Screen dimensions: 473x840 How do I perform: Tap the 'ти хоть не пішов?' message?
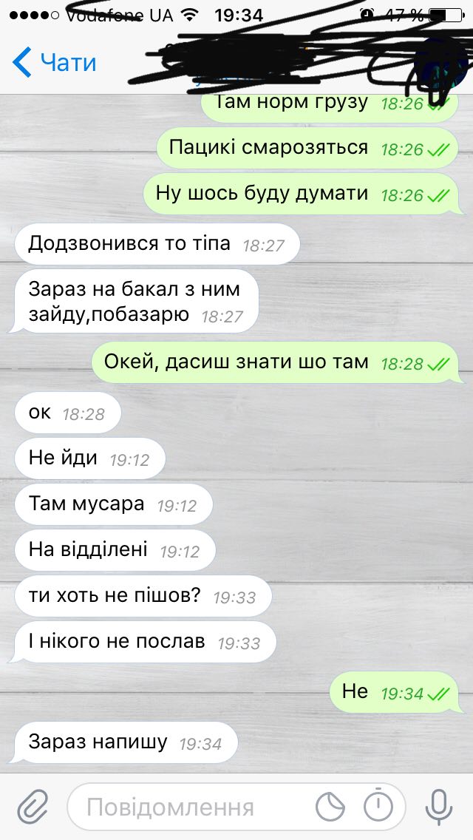[143, 596]
